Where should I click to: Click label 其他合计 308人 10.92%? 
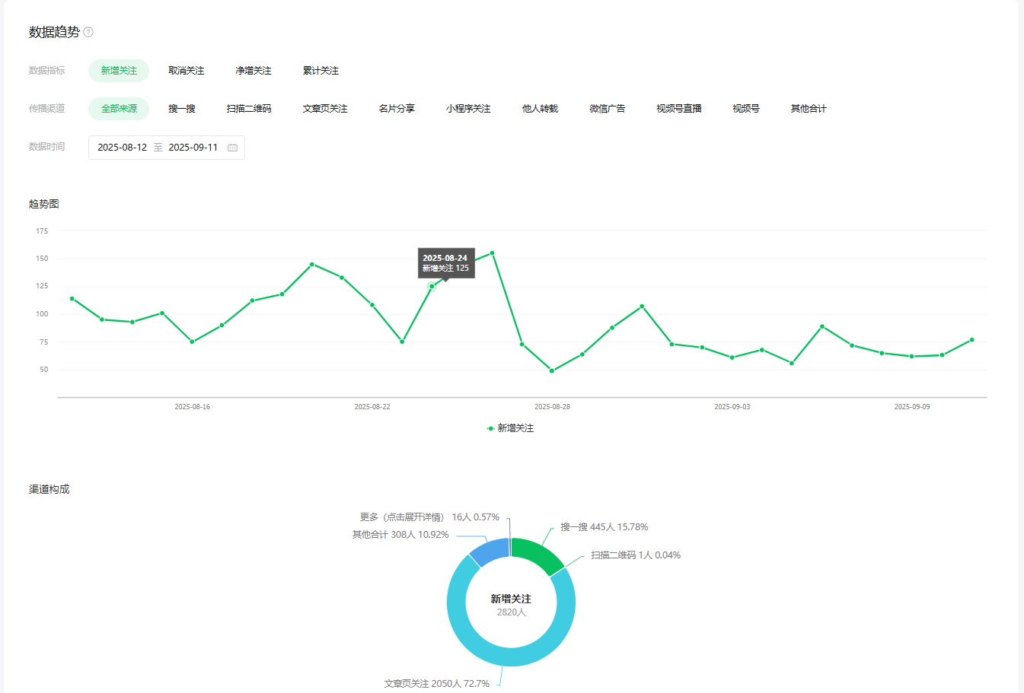tap(400, 535)
